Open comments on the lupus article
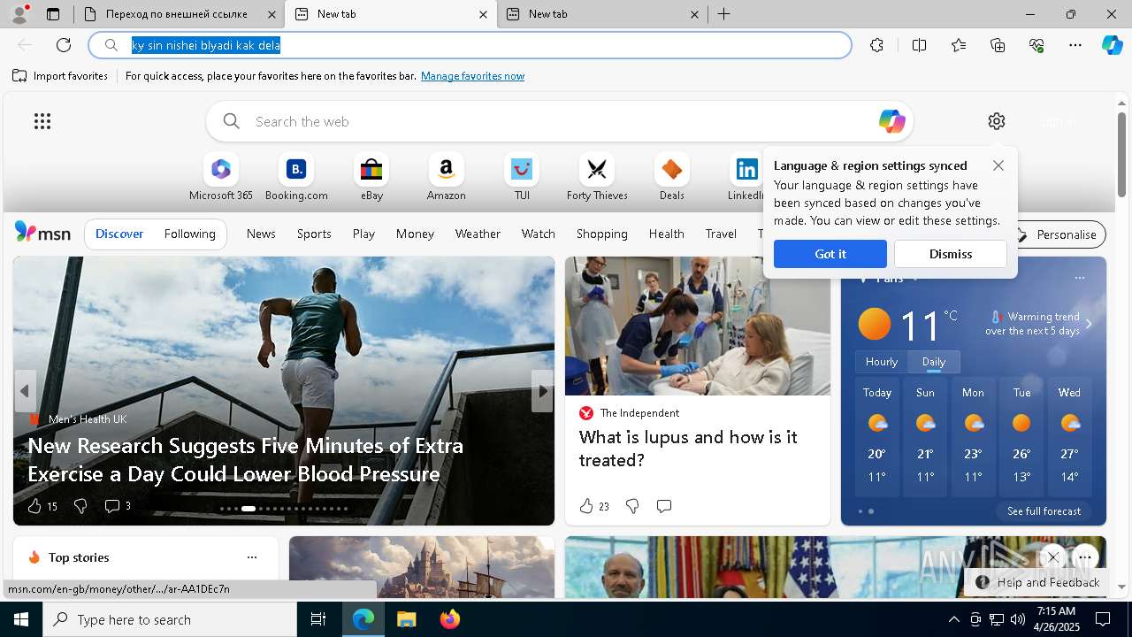Viewport: 1132px width, 637px height. (664, 506)
